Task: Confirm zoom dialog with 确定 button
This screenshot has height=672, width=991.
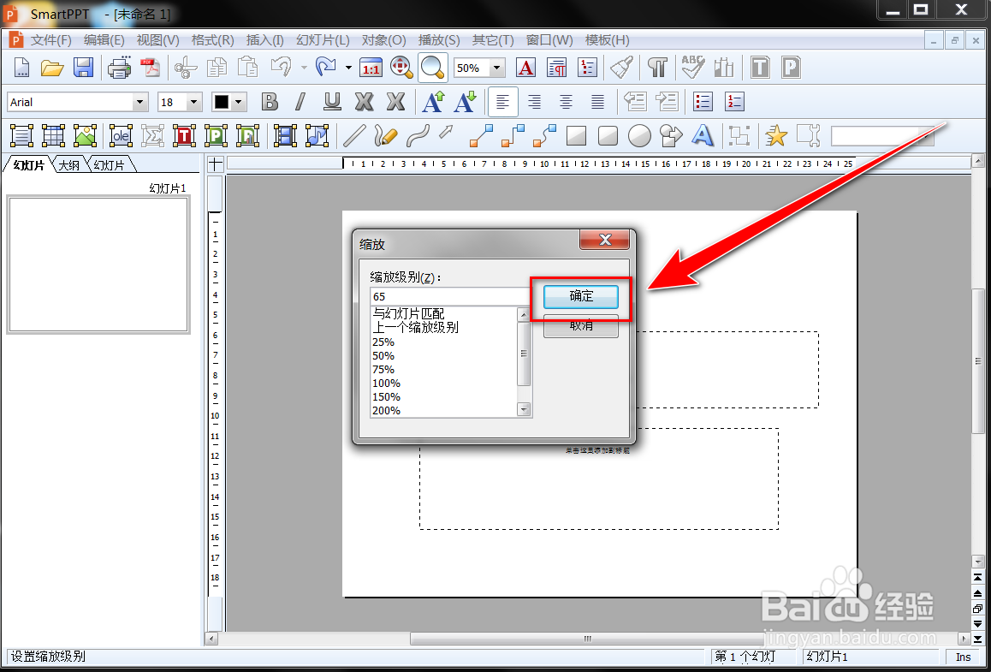Action: [x=581, y=296]
